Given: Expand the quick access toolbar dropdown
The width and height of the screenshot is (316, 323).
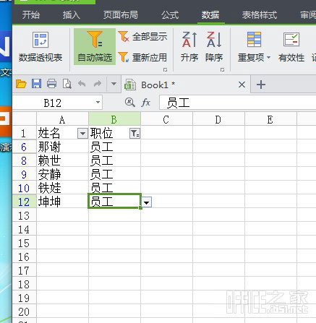Looking at the screenshot, I should tap(114, 84).
